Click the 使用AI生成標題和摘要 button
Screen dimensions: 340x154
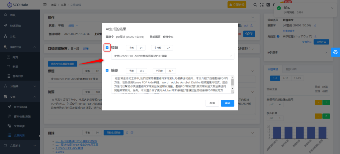(62, 64)
